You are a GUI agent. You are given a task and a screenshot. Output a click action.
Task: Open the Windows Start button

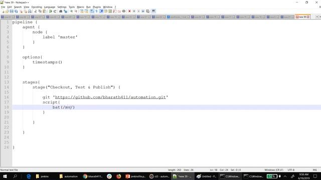5,176
